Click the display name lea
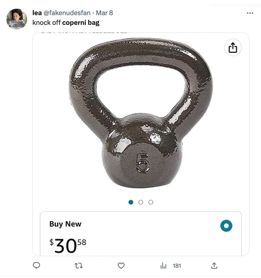This screenshot has height=278, width=261. [37, 13]
